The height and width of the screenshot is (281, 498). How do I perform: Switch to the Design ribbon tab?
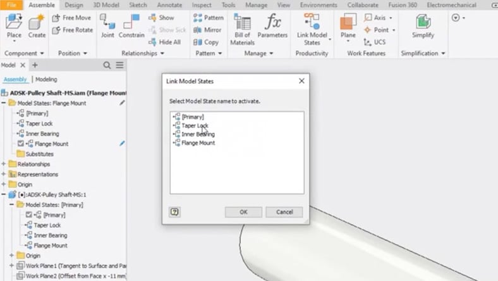tap(74, 5)
